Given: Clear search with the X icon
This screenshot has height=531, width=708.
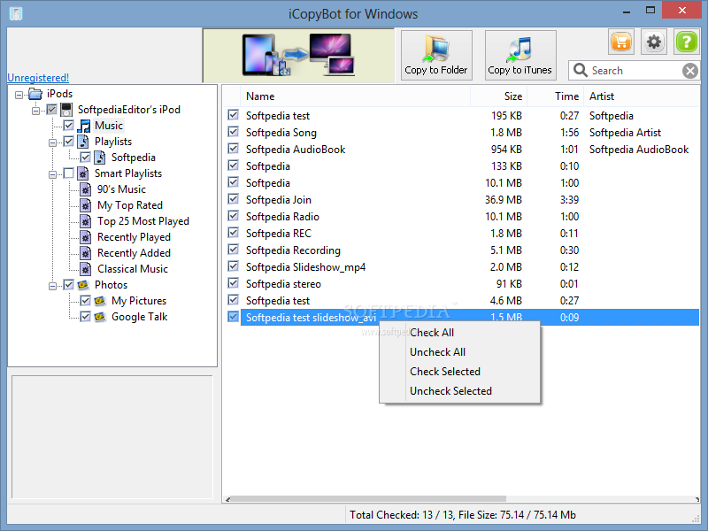Looking at the screenshot, I should 690,71.
